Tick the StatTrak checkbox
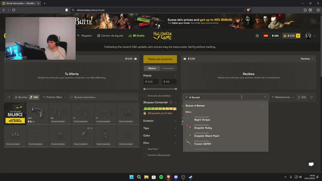 [145, 149]
